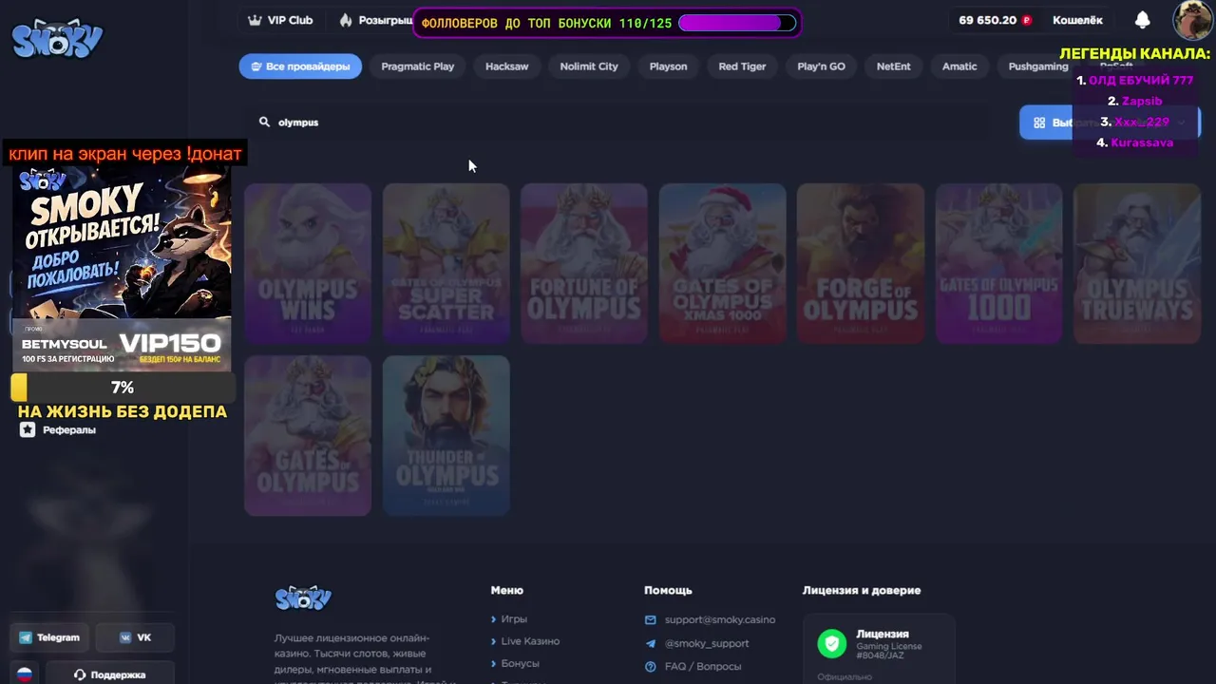Filter by Red Tiger provider
1216x684 pixels.
[x=742, y=66]
